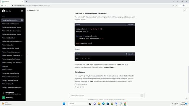Screen dimensions: 189x106
Task: Open the browser side panel icon
Action: pyautogui.click(x=180, y=5)
